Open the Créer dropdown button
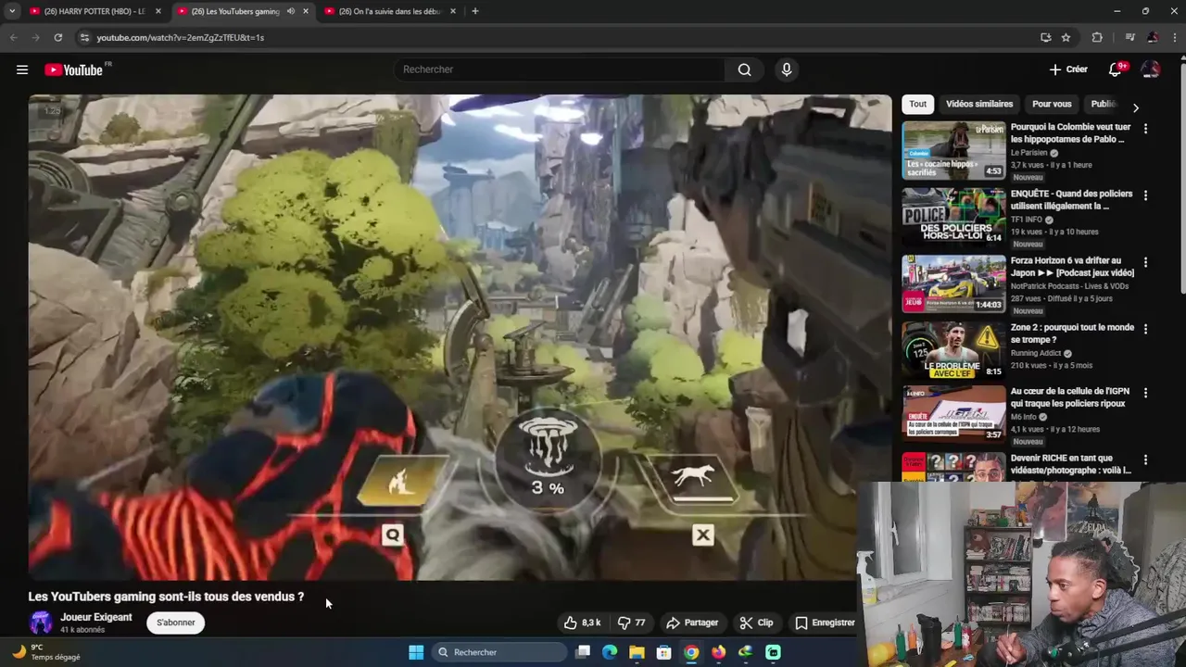 pos(1068,69)
